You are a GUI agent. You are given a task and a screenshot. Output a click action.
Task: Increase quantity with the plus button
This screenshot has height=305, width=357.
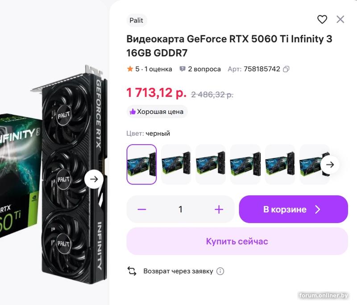[219, 209]
